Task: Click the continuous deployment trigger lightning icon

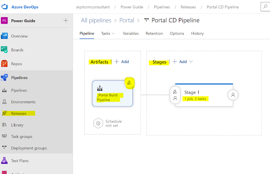Action: click(x=130, y=83)
